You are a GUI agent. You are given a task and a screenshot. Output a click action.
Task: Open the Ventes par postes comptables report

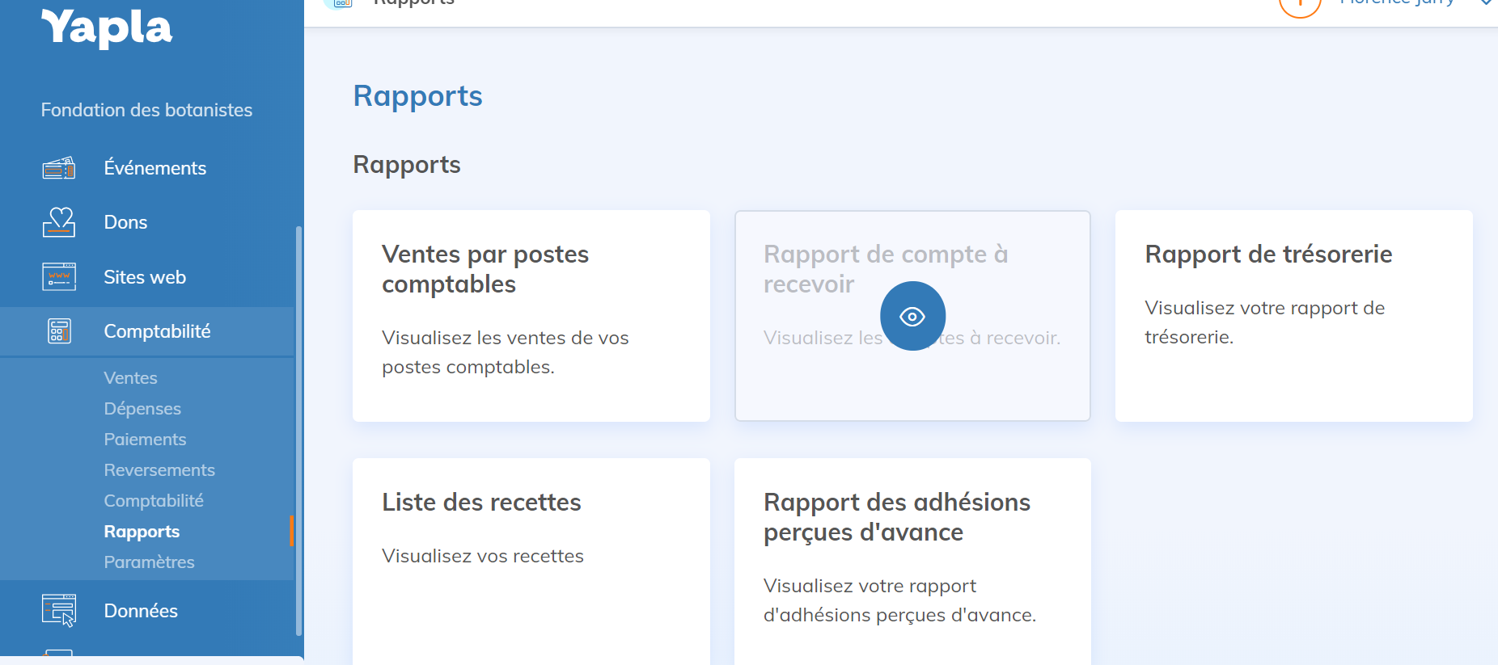coord(531,315)
